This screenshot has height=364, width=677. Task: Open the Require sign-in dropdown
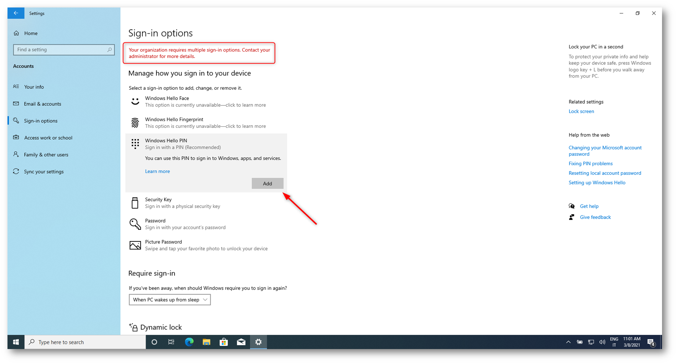[x=170, y=300]
